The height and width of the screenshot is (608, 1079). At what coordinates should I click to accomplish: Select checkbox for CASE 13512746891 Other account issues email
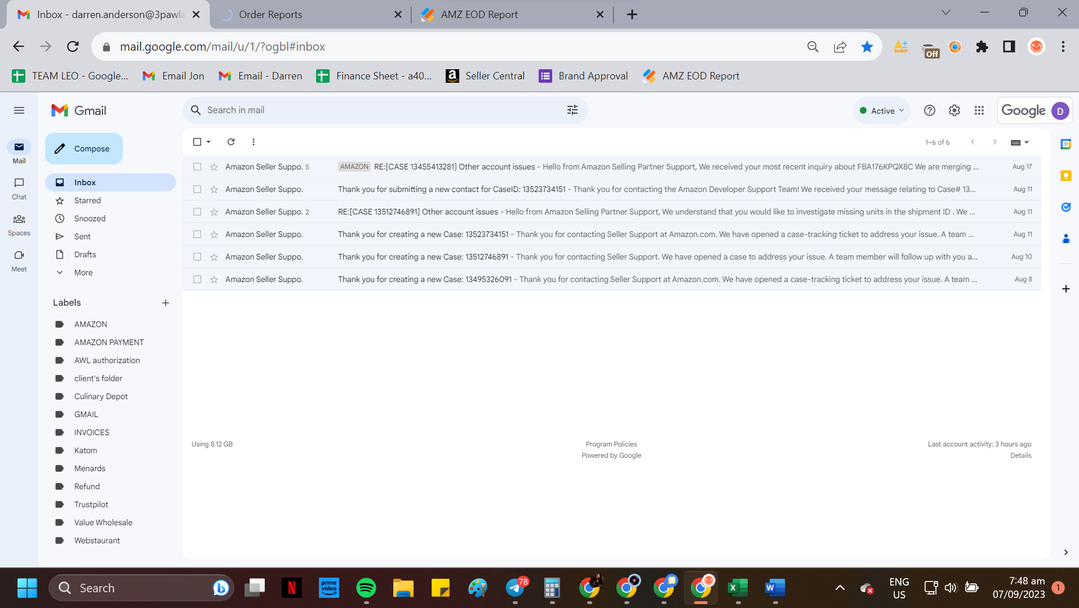197,212
